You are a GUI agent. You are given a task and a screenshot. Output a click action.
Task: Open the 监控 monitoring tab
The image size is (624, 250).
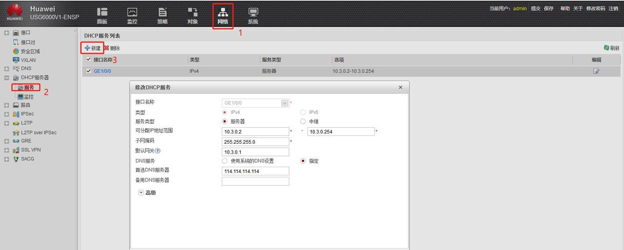132,16
